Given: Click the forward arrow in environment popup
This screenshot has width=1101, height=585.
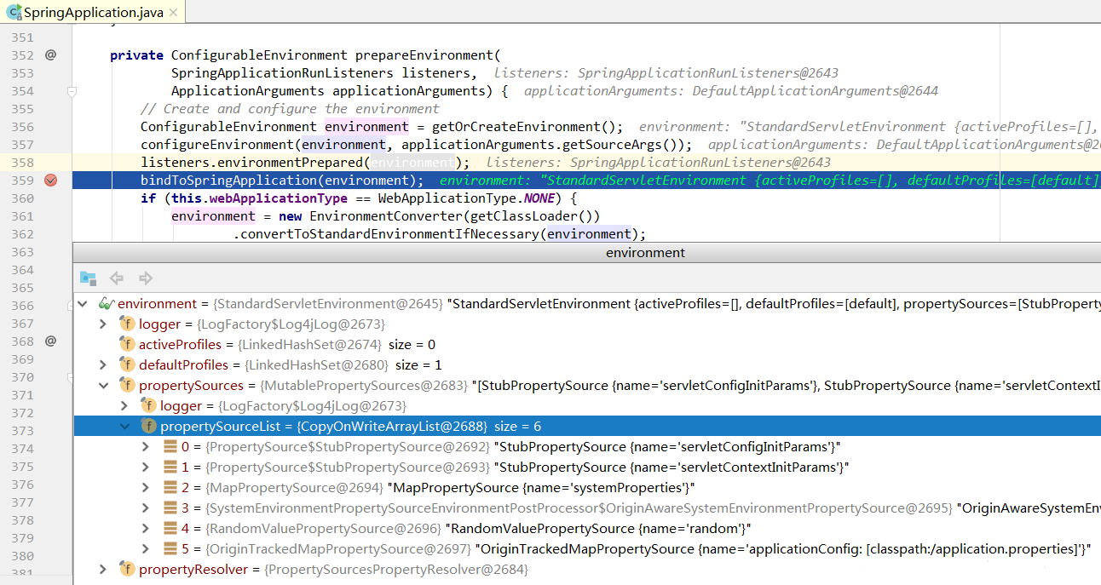Looking at the screenshot, I should (x=146, y=278).
